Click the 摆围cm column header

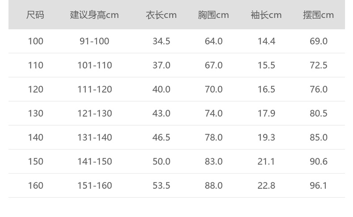coord(319,15)
